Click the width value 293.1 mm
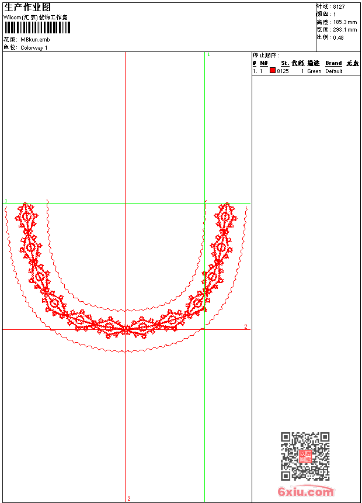The width and height of the screenshot is (362, 503). (344, 29)
